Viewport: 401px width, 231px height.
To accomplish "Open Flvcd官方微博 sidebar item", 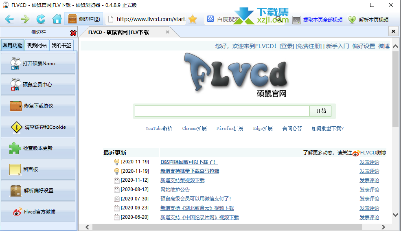I will tap(38, 212).
